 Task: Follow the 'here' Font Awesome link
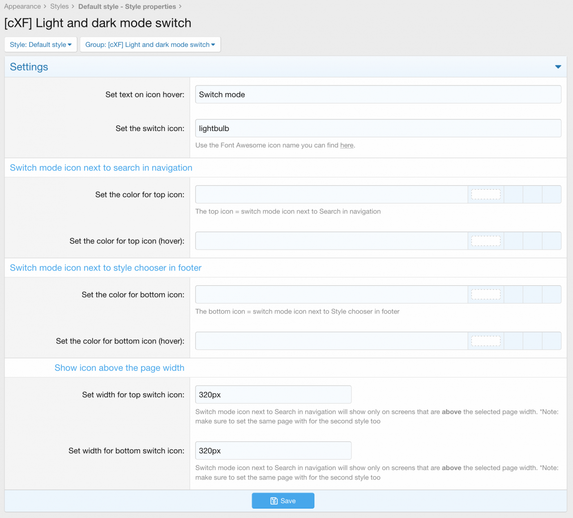pos(346,145)
